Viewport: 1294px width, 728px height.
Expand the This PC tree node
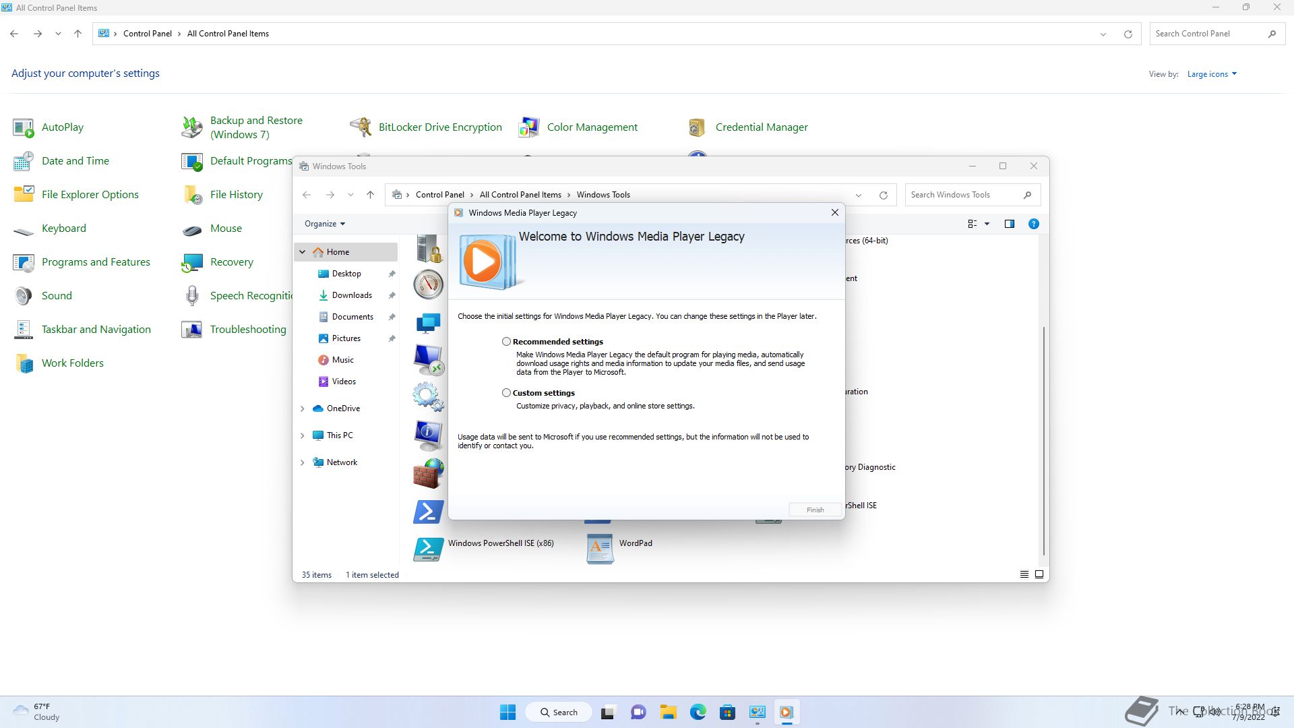303,435
